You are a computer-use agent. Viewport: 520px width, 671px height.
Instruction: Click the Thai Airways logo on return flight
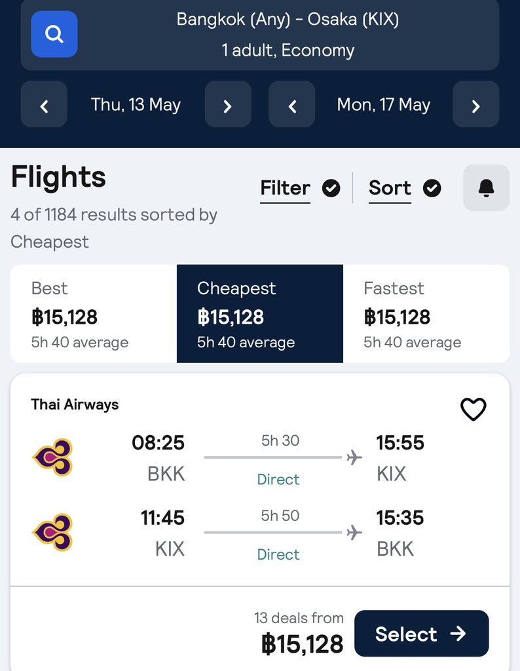[53, 532]
